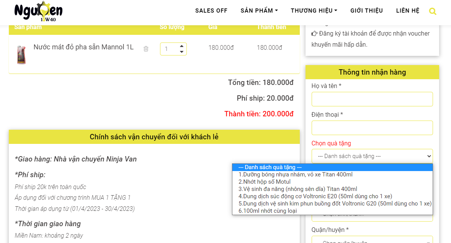Click the MUA 1 TẶNG 1 line
The width and height of the screenshot is (451, 243).
(72, 198)
